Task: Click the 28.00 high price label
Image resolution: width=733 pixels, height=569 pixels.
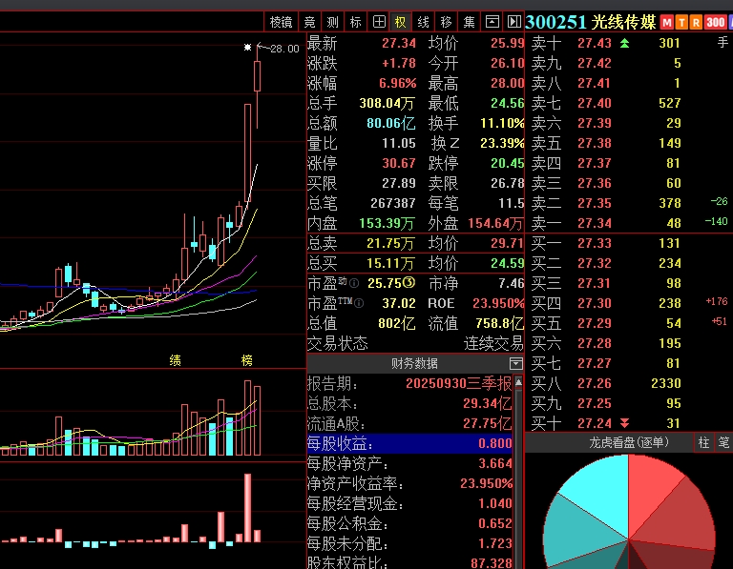Action: pos(284,49)
